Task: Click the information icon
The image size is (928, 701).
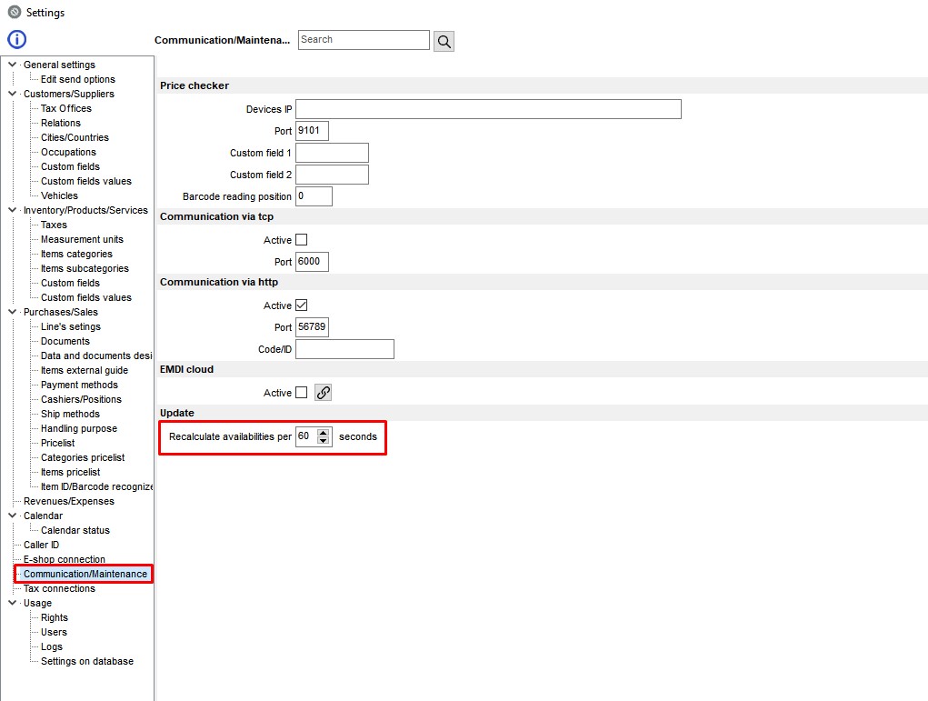Action: click(x=16, y=39)
